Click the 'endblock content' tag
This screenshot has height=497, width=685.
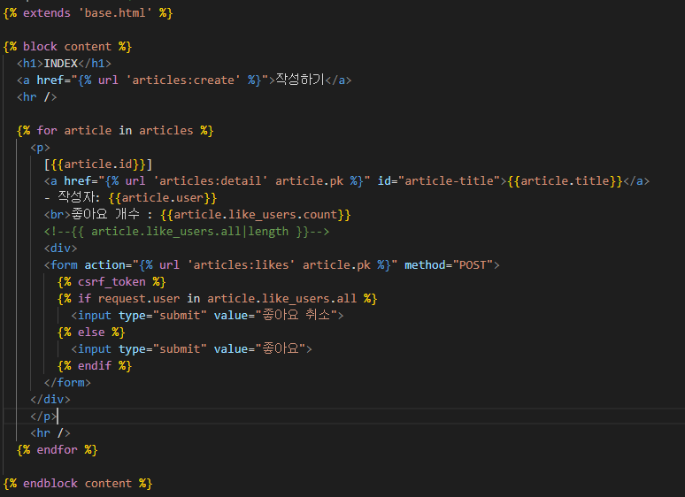tap(77, 484)
